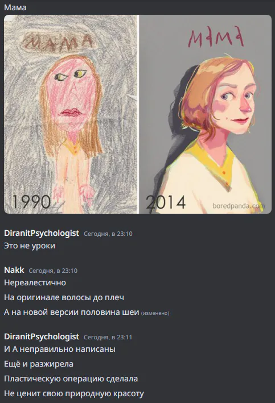Click the 'Мама' message text above the image
The image size is (275, 403).
pyautogui.click(x=15, y=7)
